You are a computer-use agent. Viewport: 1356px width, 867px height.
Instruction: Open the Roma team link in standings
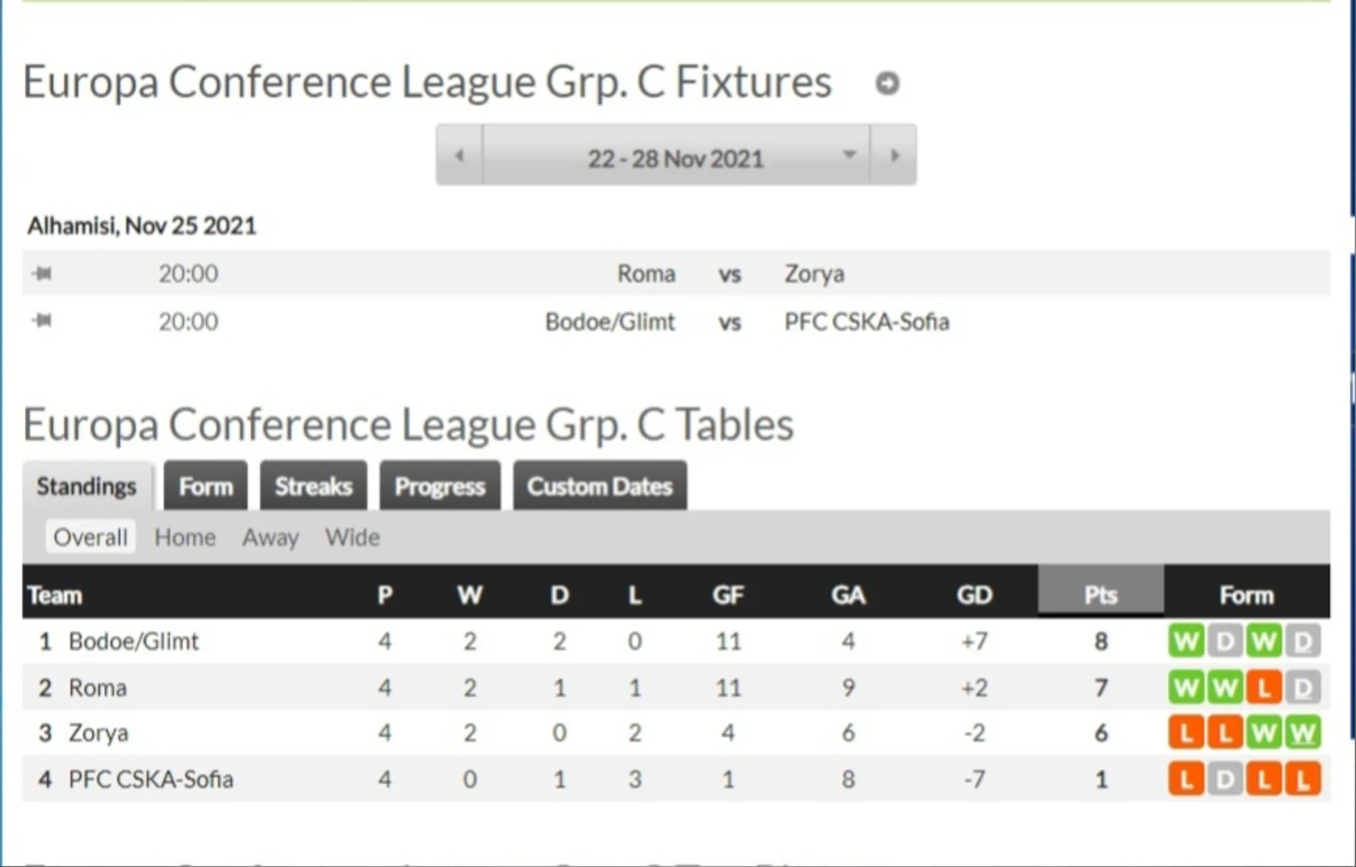pyautogui.click(x=98, y=687)
